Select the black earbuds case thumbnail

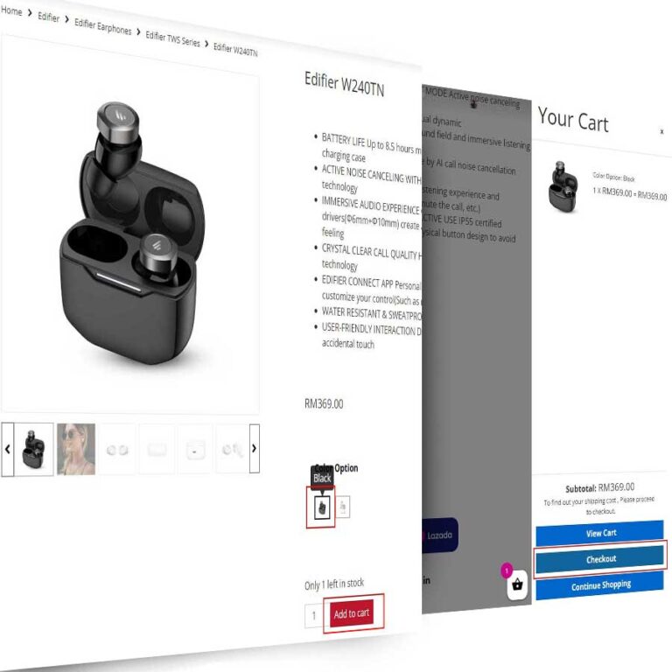[x=34, y=449]
